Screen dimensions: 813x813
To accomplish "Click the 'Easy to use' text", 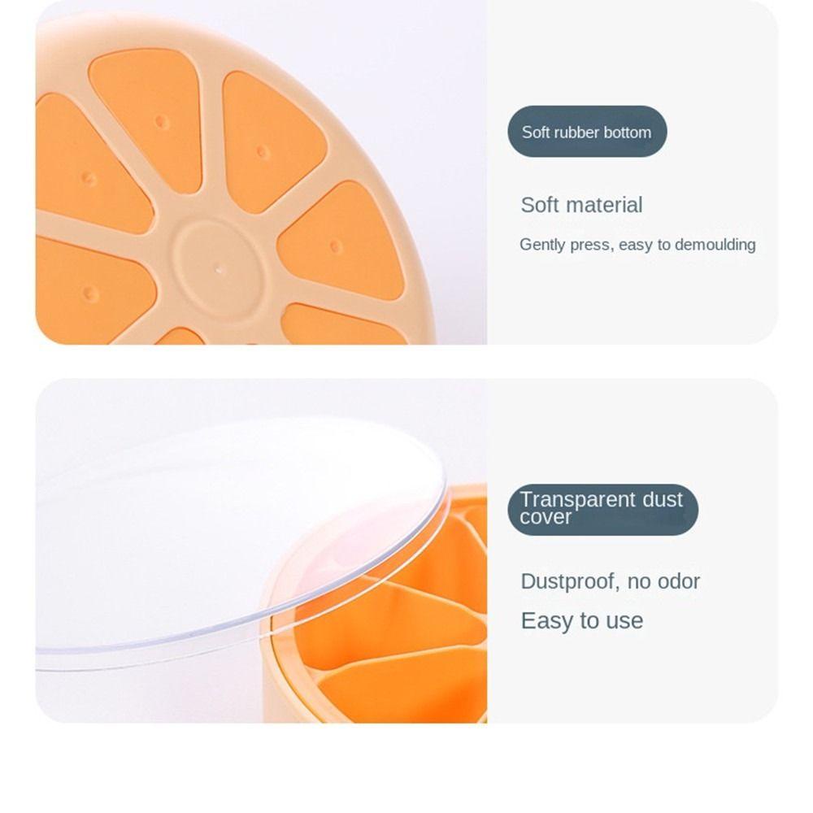I will click(582, 620).
